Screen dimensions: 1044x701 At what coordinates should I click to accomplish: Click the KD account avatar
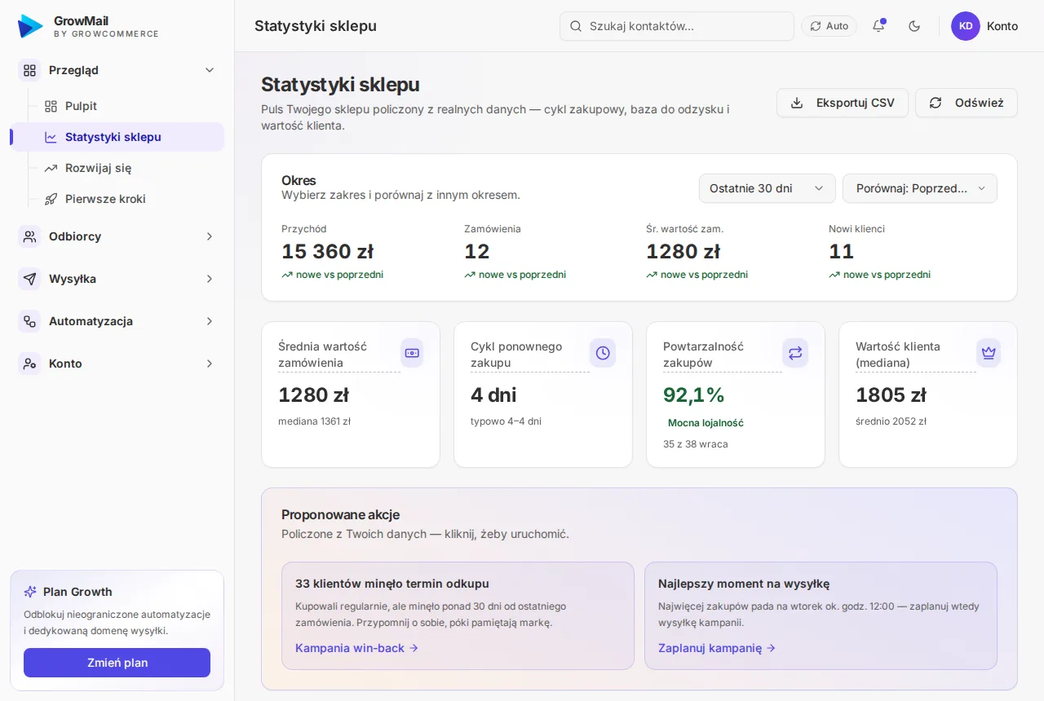click(966, 26)
